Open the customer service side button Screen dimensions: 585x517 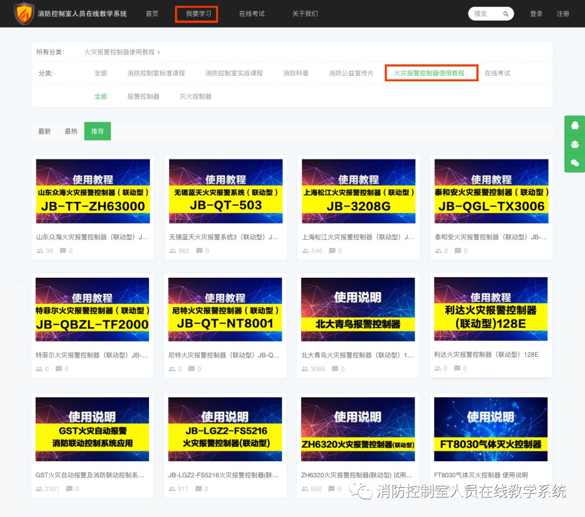(x=575, y=144)
